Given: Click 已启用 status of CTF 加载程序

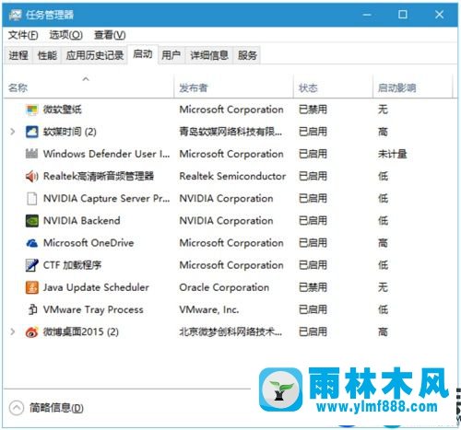Looking at the screenshot, I should [x=313, y=265].
